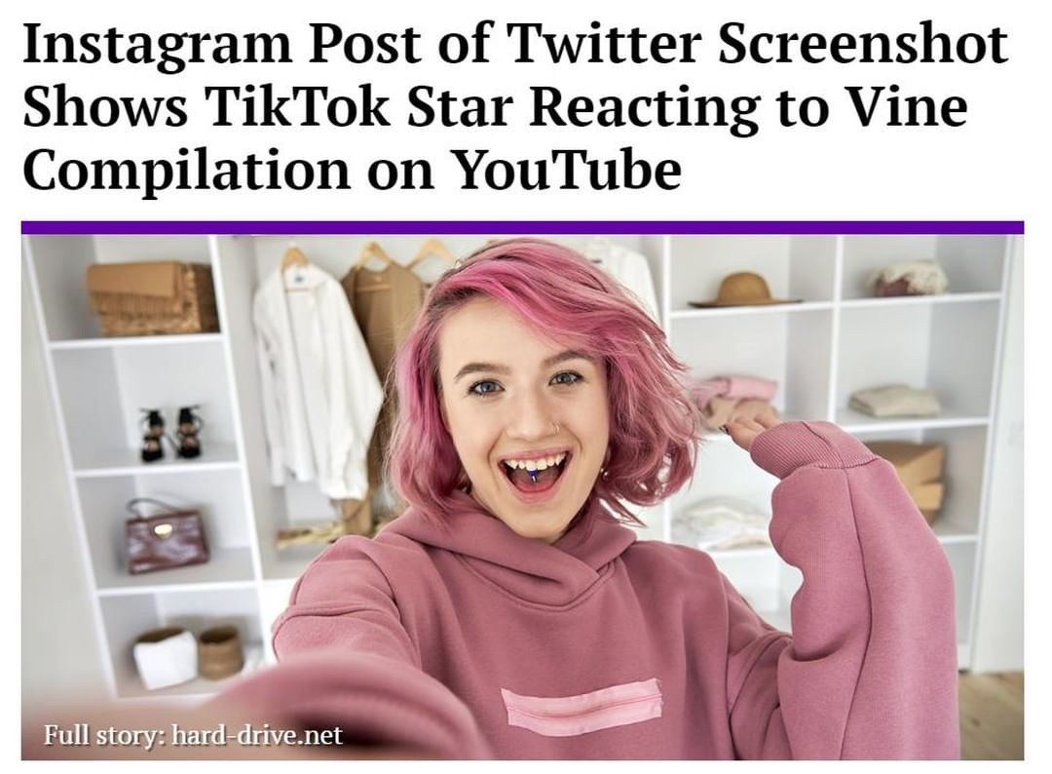Viewport: 1052px width, 774px height.
Task: Click the folded beige sweater on shelf
Action: pyautogui.click(x=894, y=400)
